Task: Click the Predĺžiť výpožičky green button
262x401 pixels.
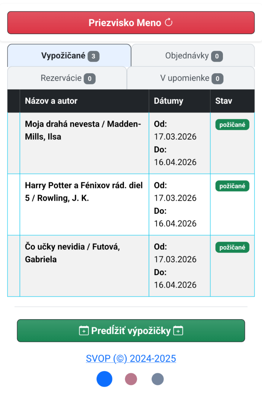Action: pyautogui.click(x=131, y=331)
